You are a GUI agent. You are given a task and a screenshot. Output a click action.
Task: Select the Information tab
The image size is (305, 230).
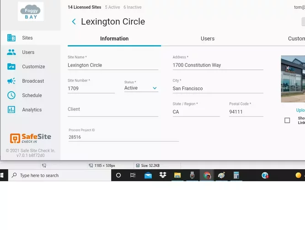pos(114,39)
